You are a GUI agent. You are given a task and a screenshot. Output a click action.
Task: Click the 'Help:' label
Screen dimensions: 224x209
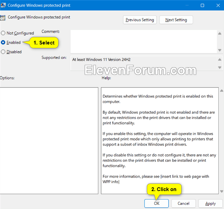106,78
